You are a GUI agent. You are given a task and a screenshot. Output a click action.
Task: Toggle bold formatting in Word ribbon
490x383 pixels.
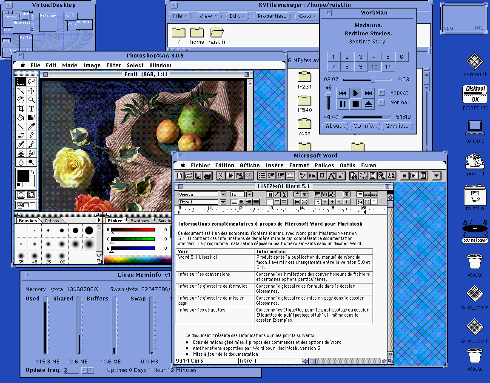(270, 194)
